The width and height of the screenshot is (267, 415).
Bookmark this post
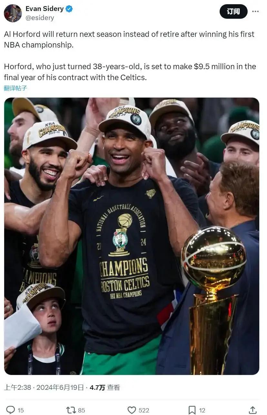coord(192,410)
